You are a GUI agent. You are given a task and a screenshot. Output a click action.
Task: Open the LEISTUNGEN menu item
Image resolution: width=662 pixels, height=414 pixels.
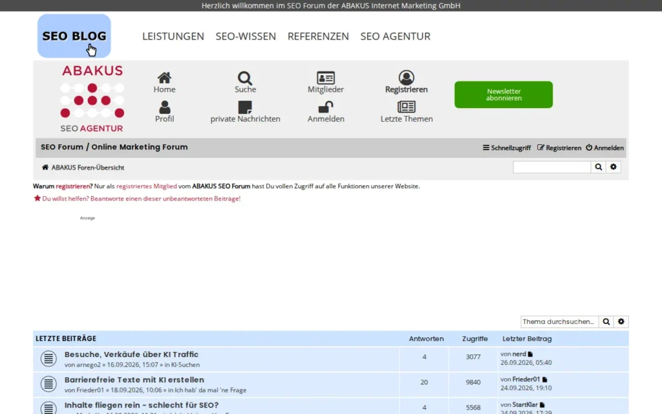tap(173, 36)
